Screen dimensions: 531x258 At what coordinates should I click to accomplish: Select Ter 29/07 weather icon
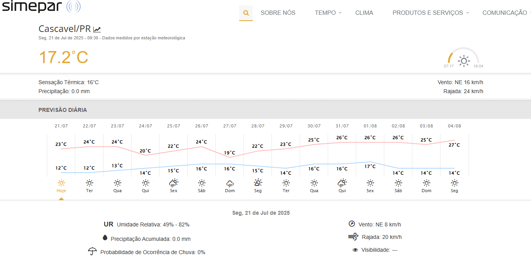(286, 183)
